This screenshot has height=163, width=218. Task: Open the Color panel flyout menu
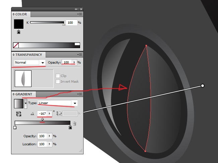pos(80,14)
